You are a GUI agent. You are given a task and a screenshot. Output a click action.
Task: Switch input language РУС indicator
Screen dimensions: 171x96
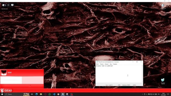pyautogui.click(x=159, y=94)
